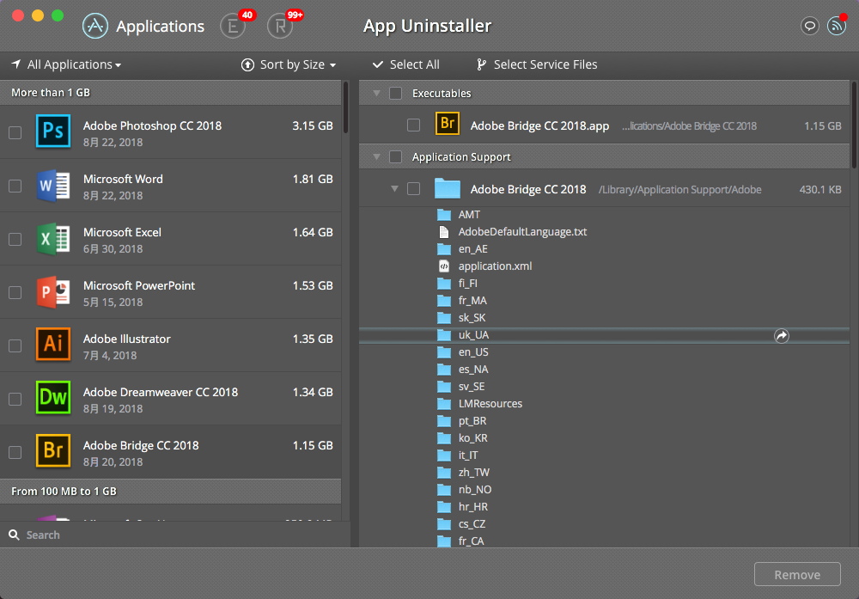This screenshot has height=599, width=859.
Task: Click the ko_KR folder icon
Action: pos(444,438)
